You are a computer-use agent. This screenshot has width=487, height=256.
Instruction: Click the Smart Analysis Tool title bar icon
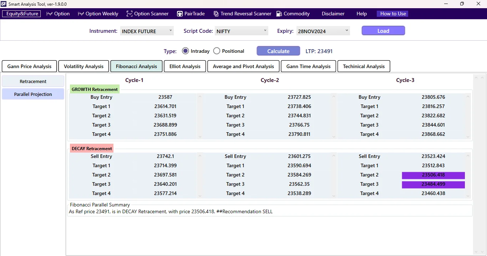click(x=4, y=4)
